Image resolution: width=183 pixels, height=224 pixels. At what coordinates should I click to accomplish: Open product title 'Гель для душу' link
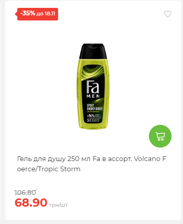click(91, 164)
